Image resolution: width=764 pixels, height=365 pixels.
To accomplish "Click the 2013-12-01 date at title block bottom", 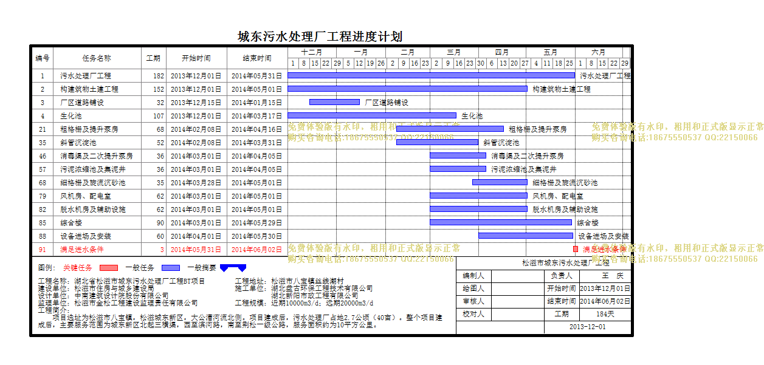I will (587, 327).
